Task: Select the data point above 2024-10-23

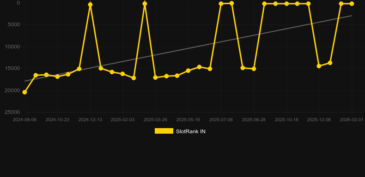Action: 57,77
